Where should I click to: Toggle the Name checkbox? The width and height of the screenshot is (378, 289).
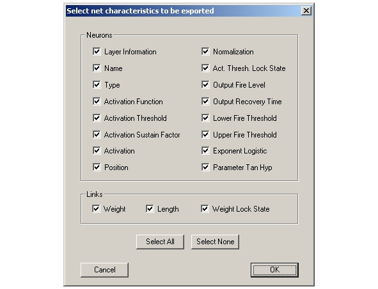97,68
